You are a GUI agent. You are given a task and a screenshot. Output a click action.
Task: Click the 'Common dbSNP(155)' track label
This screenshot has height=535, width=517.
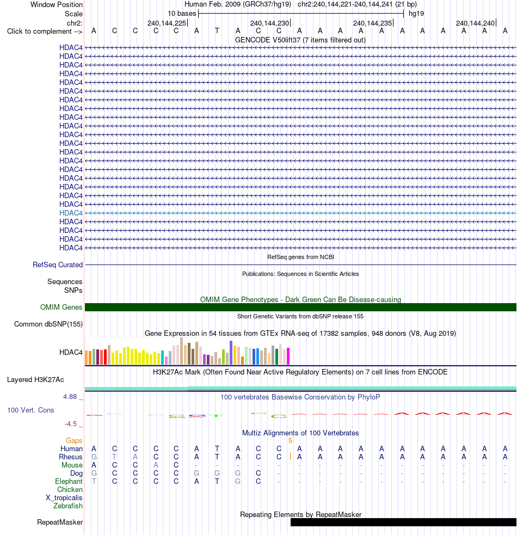(x=48, y=324)
